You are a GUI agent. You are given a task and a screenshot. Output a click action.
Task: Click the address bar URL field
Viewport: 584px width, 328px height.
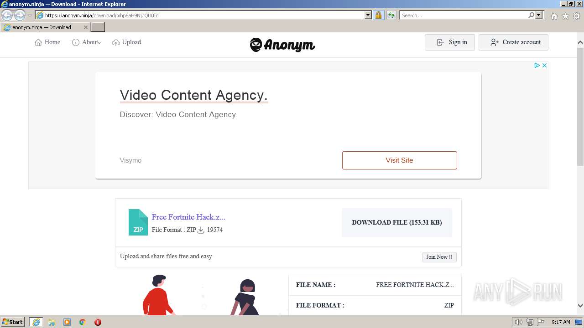click(200, 15)
